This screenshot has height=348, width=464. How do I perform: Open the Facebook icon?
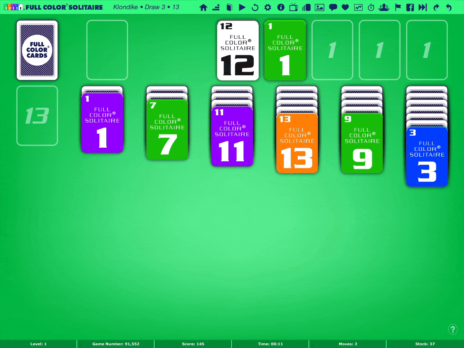click(x=410, y=7)
